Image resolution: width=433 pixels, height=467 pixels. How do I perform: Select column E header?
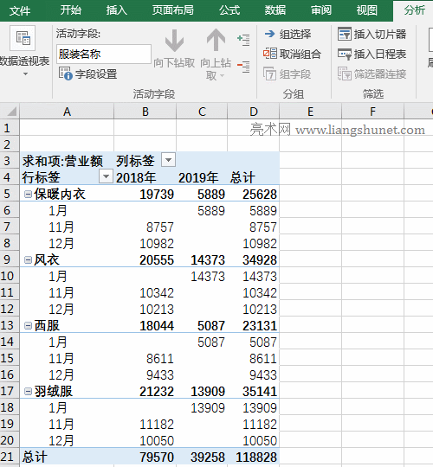310,112
